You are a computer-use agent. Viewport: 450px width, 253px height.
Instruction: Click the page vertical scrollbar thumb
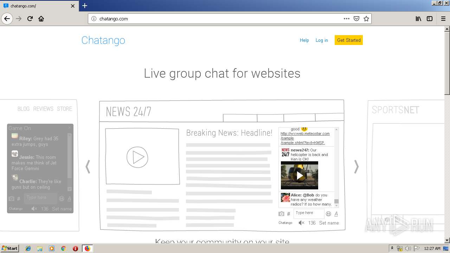click(x=447, y=63)
